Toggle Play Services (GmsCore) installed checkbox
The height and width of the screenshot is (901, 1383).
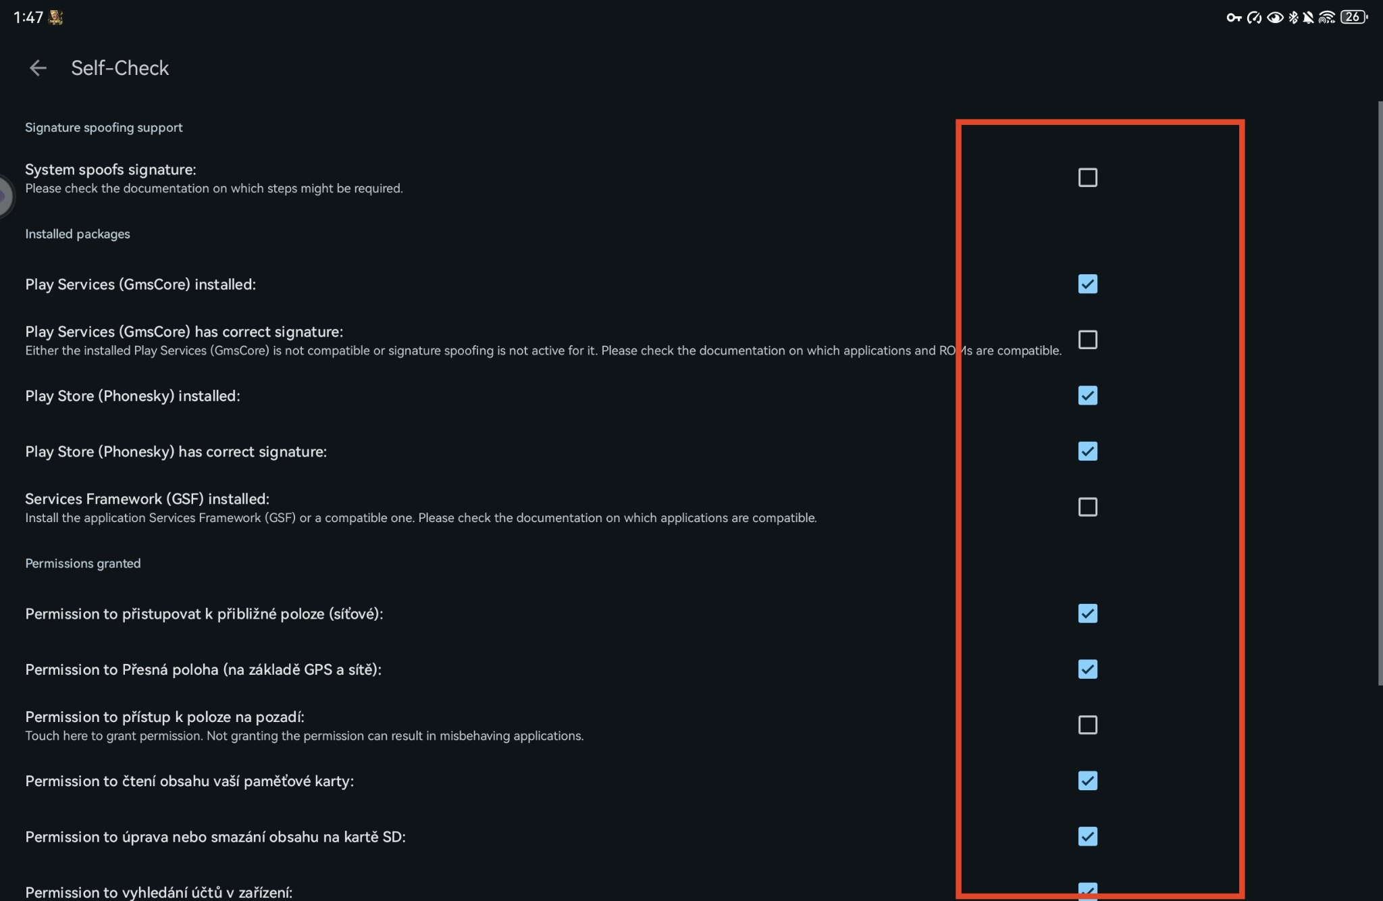pos(1087,284)
